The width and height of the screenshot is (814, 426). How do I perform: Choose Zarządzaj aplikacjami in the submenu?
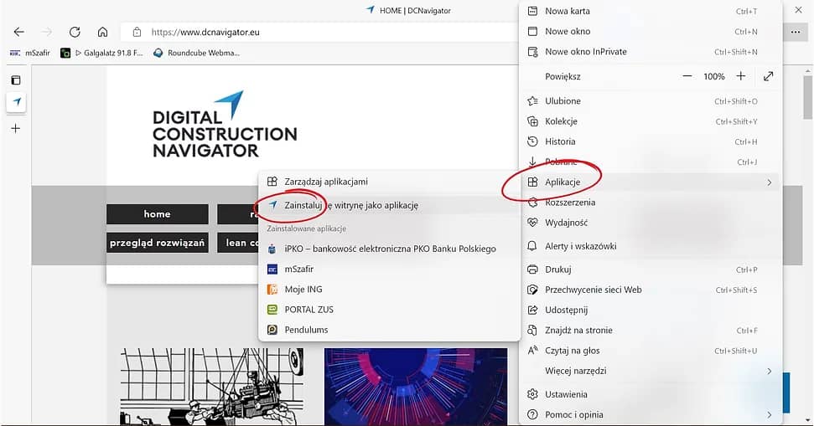388,182
